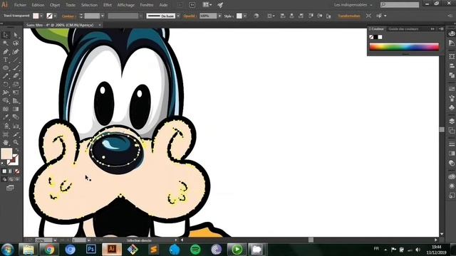Click the help search field
456x256 pixels.
400,5
